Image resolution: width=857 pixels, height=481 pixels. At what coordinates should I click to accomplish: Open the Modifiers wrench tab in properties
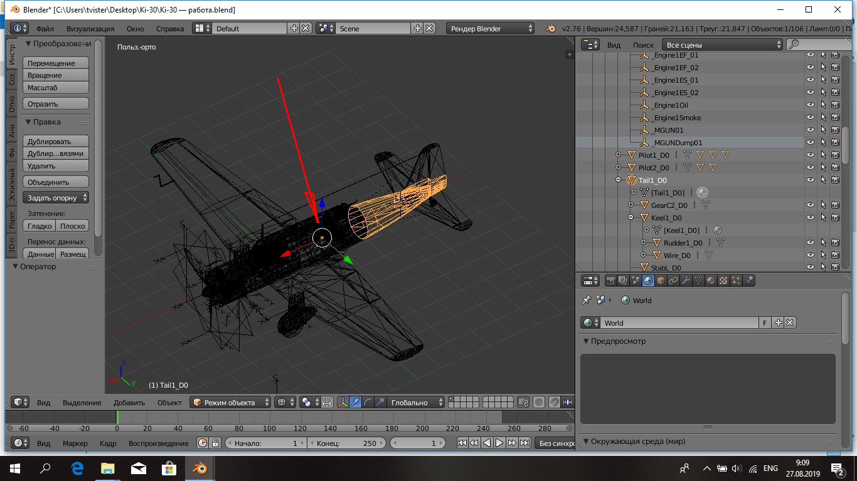pos(686,281)
